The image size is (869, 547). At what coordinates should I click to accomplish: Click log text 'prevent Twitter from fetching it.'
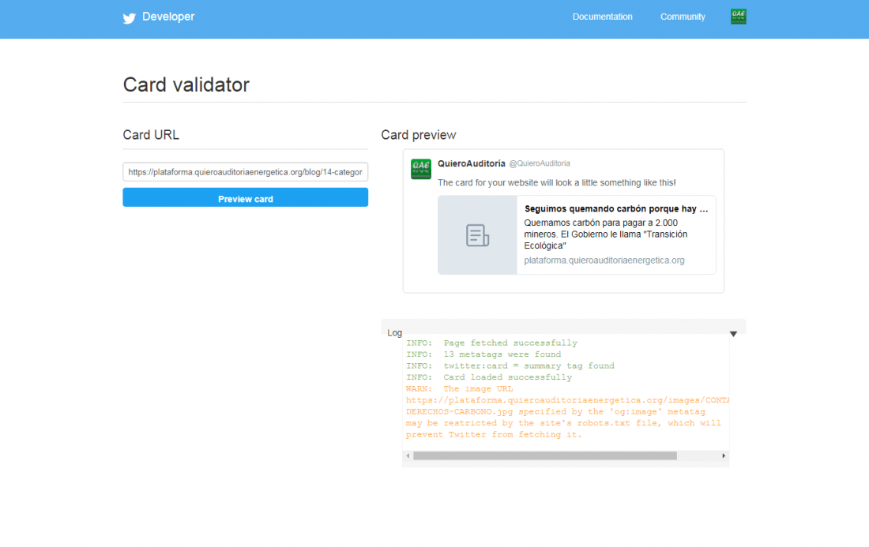click(494, 435)
